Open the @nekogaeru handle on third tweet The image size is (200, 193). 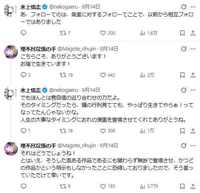[64, 90]
